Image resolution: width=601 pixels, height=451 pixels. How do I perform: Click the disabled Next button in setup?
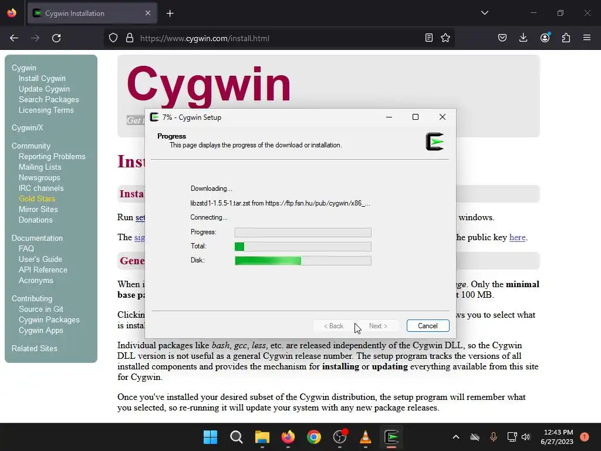[378, 325]
